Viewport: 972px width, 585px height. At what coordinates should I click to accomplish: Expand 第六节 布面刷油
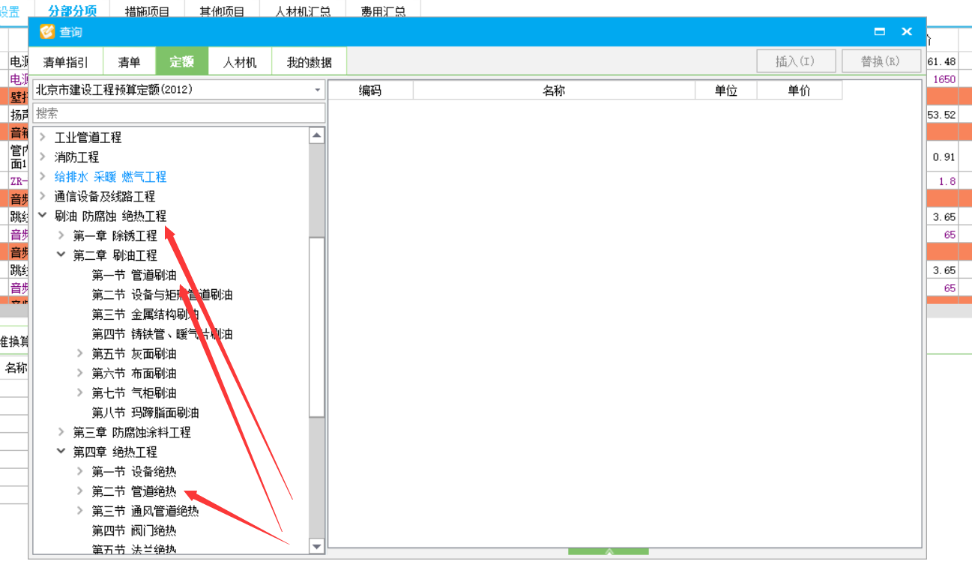[80, 372]
